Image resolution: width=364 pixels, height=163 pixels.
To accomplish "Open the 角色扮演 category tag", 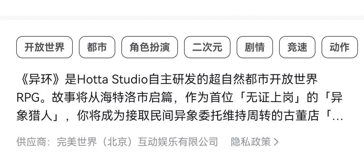I will click(x=150, y=47).
